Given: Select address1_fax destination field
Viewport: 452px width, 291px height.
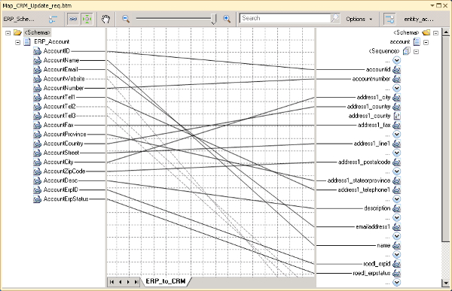Looking at the screenshot, I should pyautogui.click(x=374, y=125).
